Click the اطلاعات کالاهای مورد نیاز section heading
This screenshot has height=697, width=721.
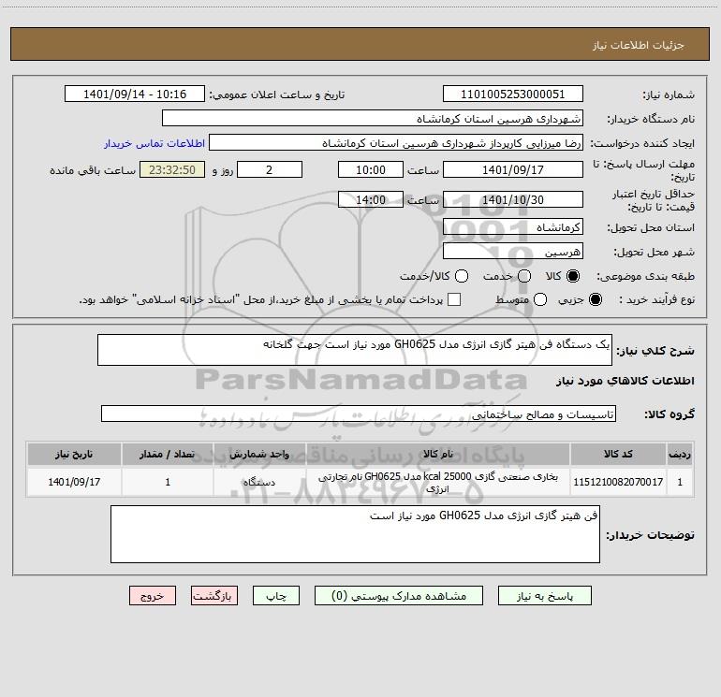[x=625, y=381]
